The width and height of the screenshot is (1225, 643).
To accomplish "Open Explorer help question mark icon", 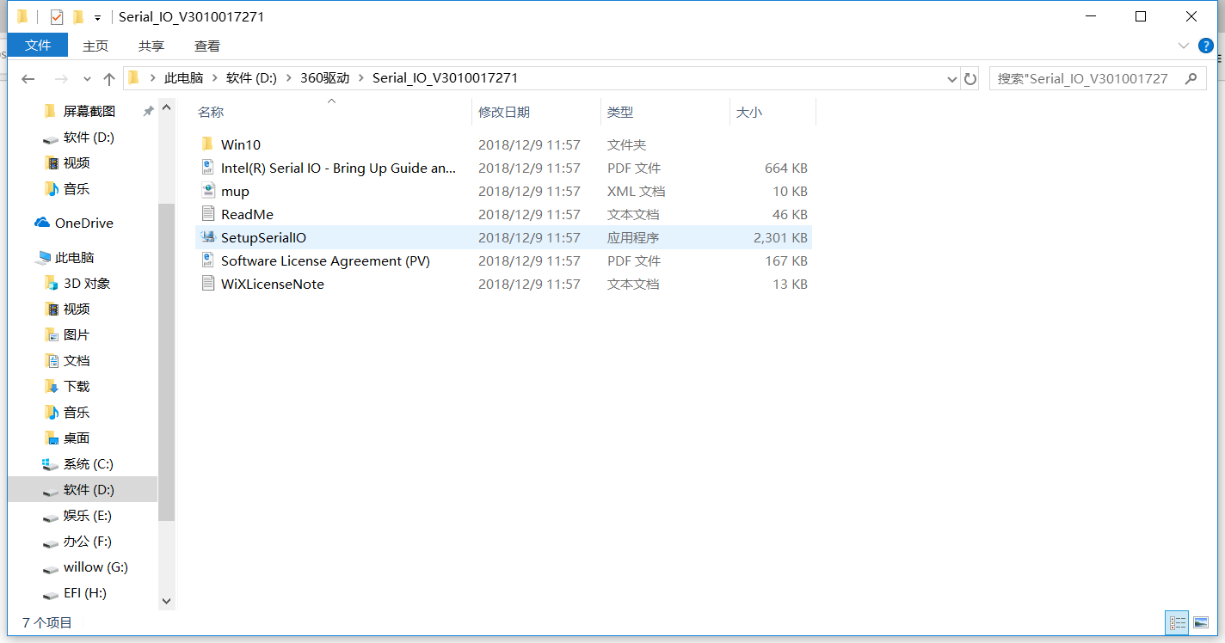I will coord(1205,46).
